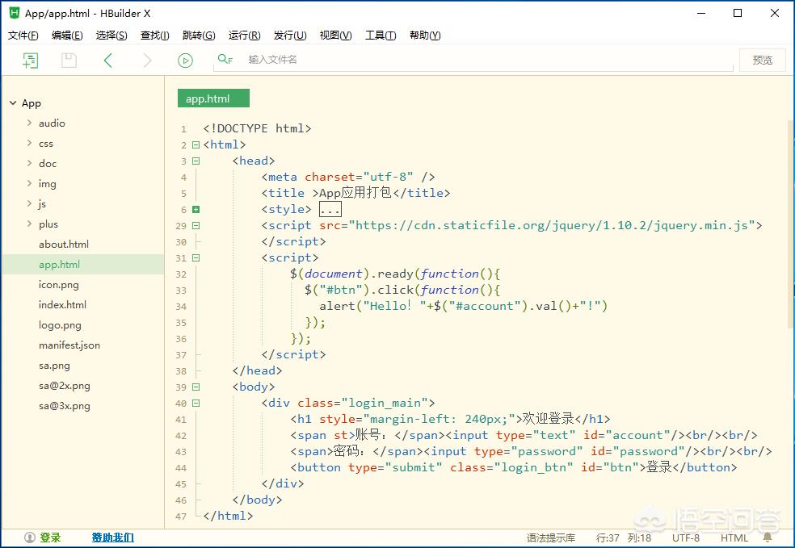795x548 pixels.
Task: Click the save file toolbar icon
Action: 69,61
